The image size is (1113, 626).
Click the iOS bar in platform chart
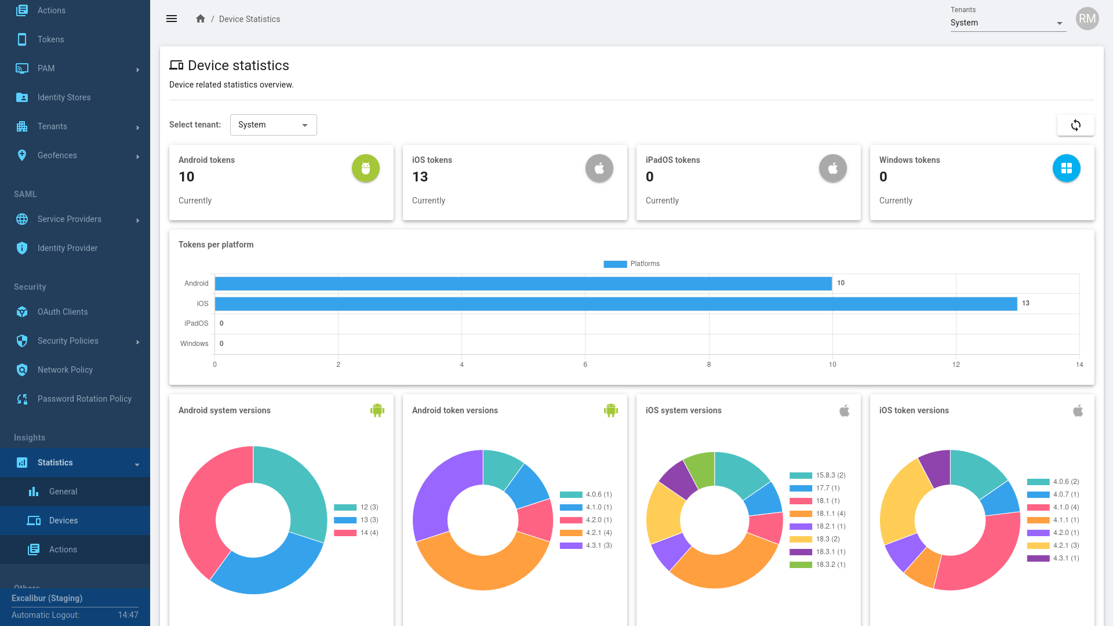tap(616, 304)
